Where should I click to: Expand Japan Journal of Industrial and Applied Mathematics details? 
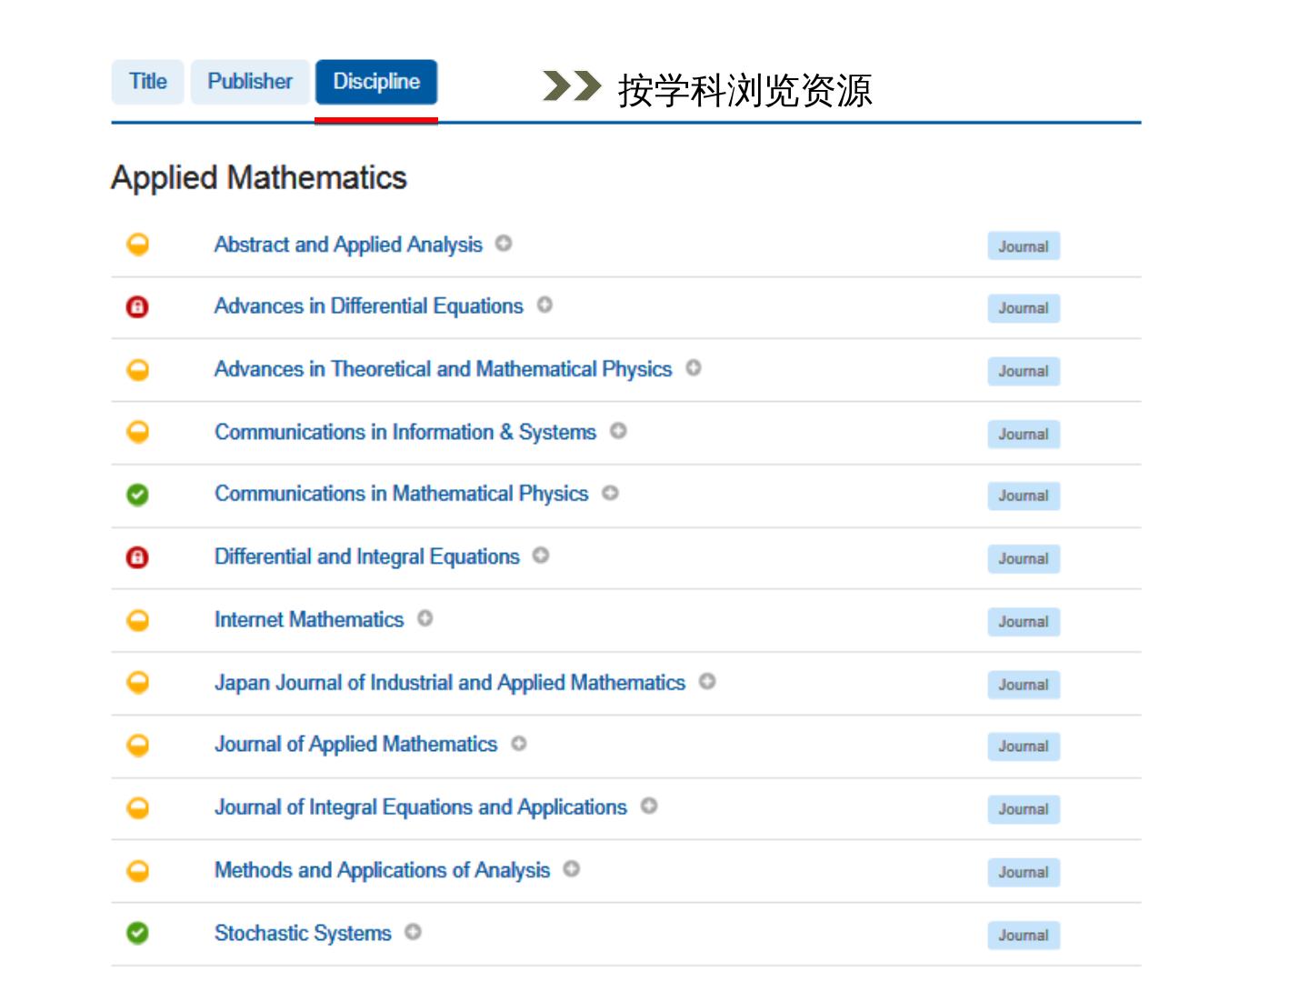(707, 681)
